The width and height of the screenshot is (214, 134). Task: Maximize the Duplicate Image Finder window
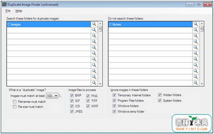[199, 5]
